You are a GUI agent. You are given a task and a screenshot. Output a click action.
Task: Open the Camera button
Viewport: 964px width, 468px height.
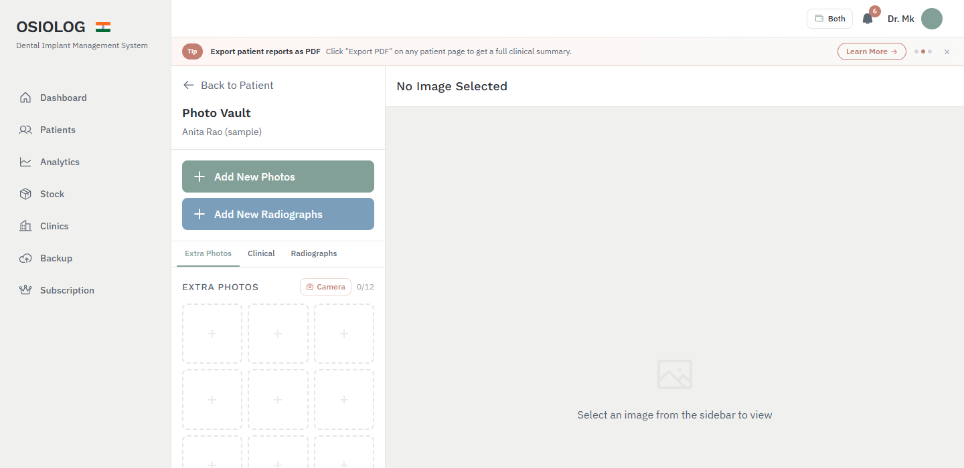pyautogui.click(x=325, y=287)
